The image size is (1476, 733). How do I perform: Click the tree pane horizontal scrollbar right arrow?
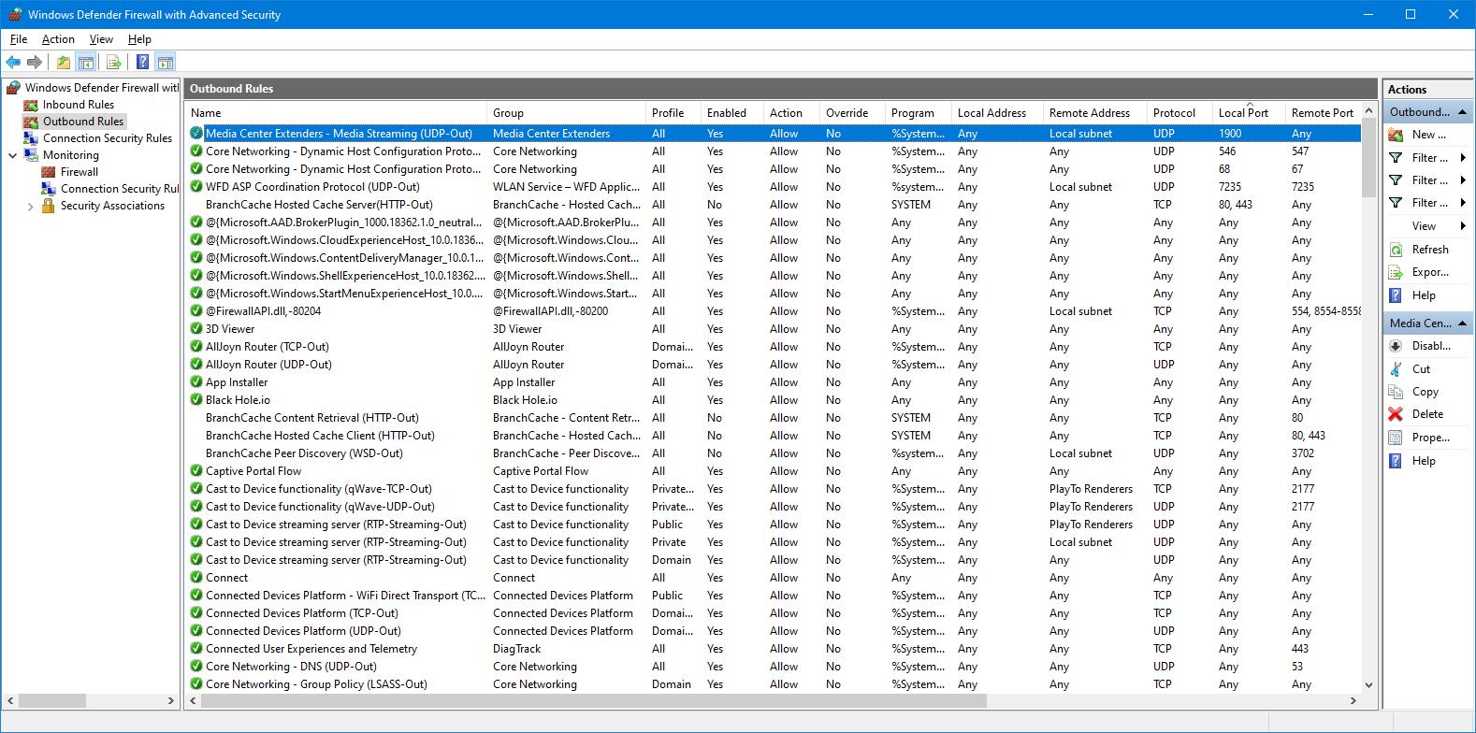click(170, 700)
